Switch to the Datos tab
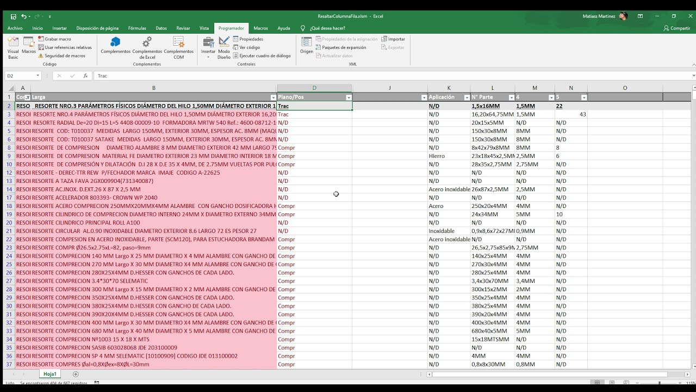This screenshot has width=696, height=392. click(x=161, y=28)
